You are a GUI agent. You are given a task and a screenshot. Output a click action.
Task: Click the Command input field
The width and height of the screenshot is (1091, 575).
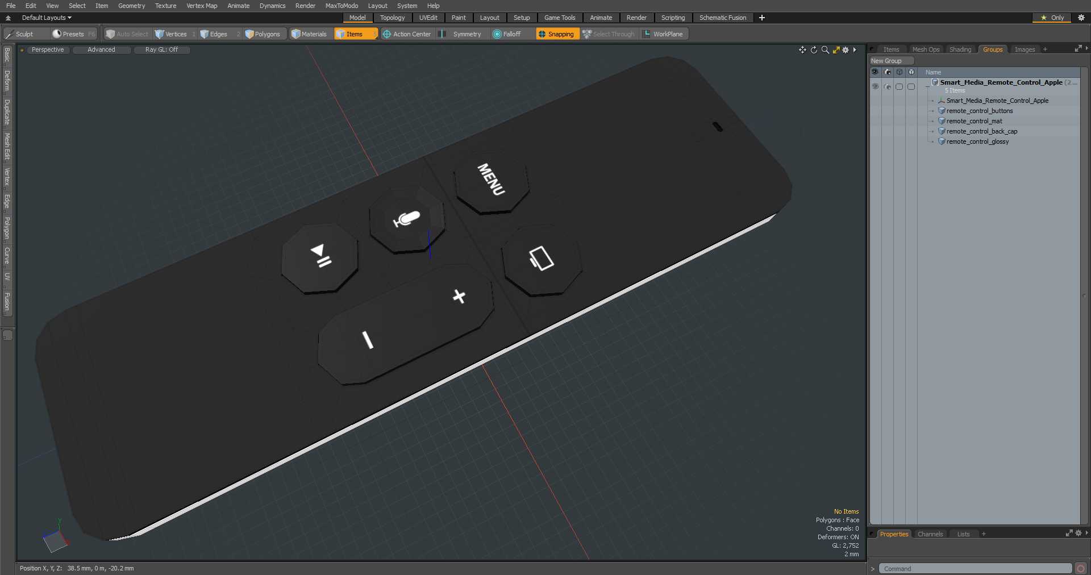click(x=975, y=569)
